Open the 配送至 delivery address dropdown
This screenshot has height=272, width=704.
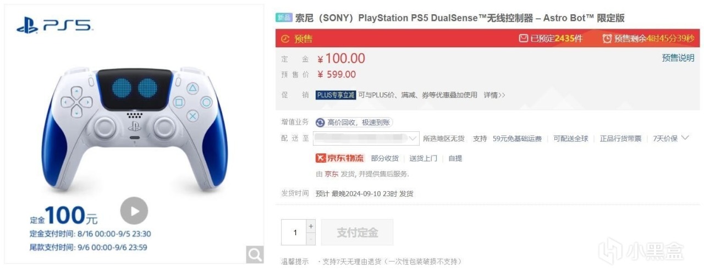click(366, 138)
